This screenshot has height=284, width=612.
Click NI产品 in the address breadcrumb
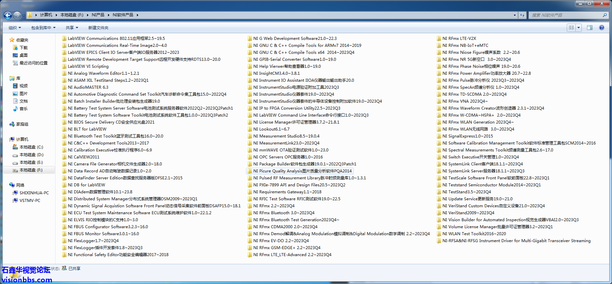click(98, 15)
